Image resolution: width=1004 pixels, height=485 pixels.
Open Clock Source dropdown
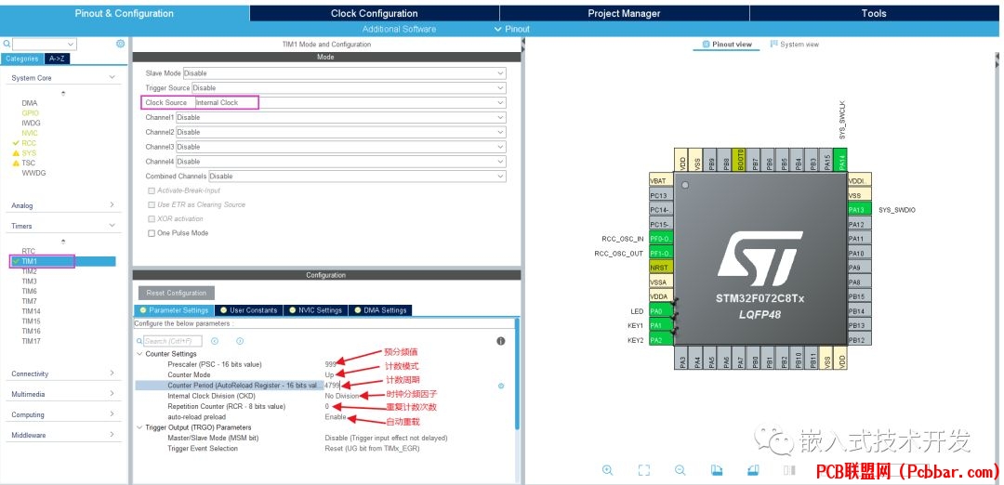pyautogui.click(x=350, y=102)
